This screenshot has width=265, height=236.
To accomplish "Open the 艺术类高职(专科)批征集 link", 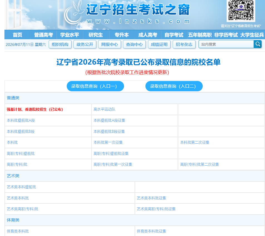I will (156, 209).
